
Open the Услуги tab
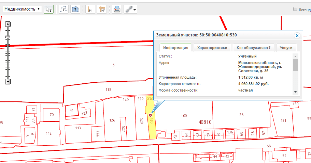[x=286, y=48]
